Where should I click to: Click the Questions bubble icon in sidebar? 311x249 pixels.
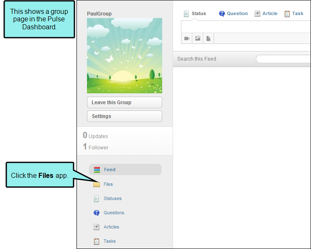click(97, 213)
